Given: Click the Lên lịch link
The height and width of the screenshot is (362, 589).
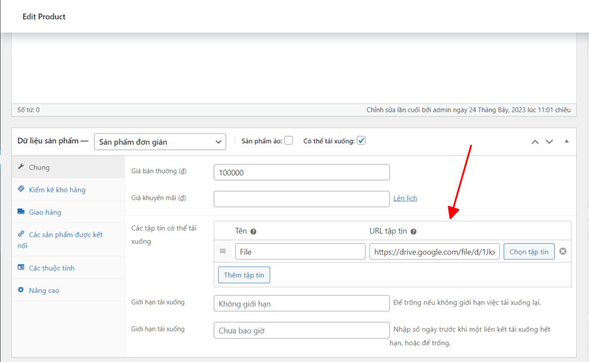Looking at the screenshot, I should 405,198.
